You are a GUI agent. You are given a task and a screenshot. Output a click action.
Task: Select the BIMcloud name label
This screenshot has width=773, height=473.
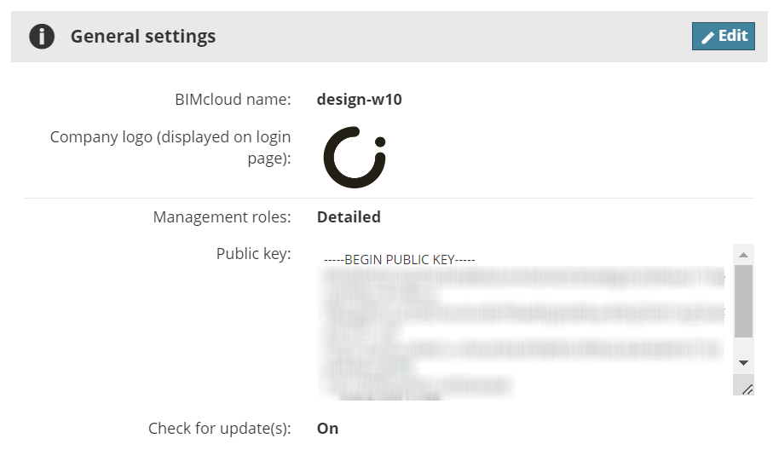(233, 100)
